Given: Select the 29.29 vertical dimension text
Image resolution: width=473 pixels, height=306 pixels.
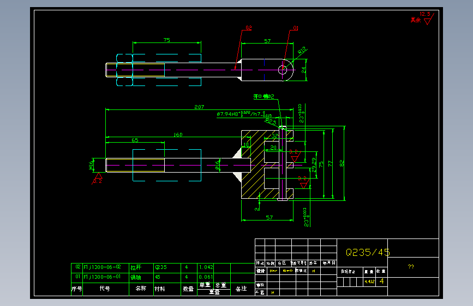Looking at the screenshot, I should pyautogui.click(x=314, y=165).
